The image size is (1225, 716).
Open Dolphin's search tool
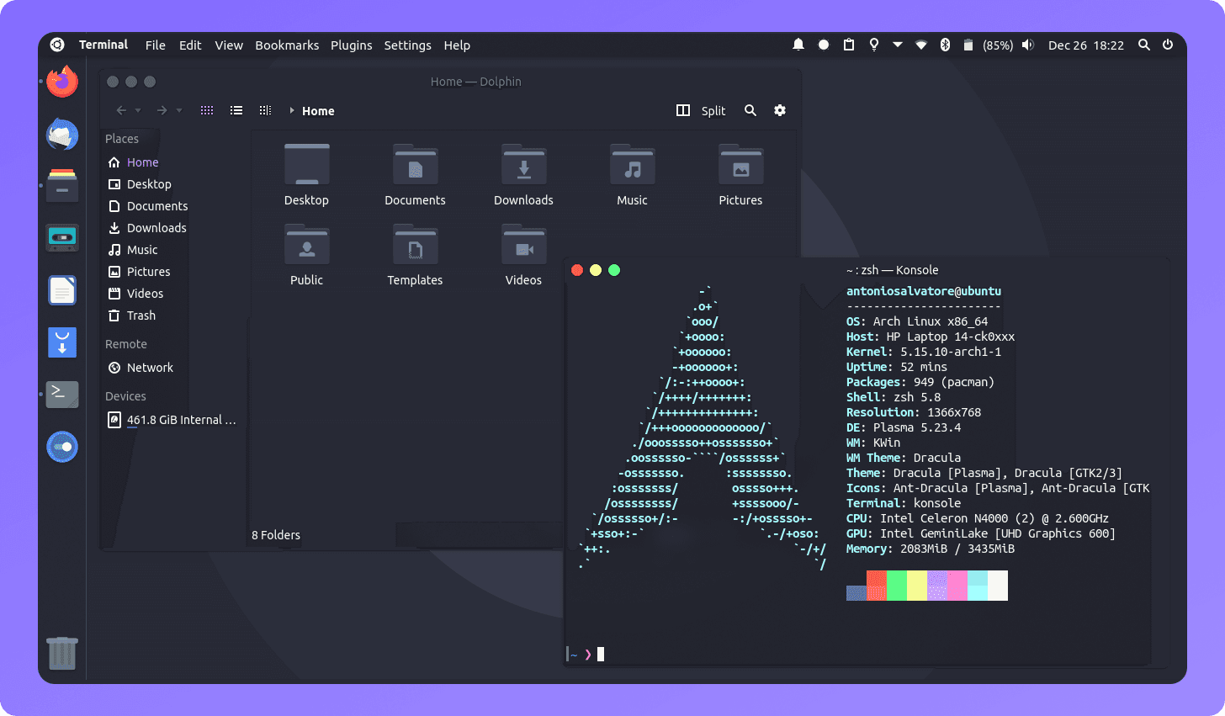(750, 110)
